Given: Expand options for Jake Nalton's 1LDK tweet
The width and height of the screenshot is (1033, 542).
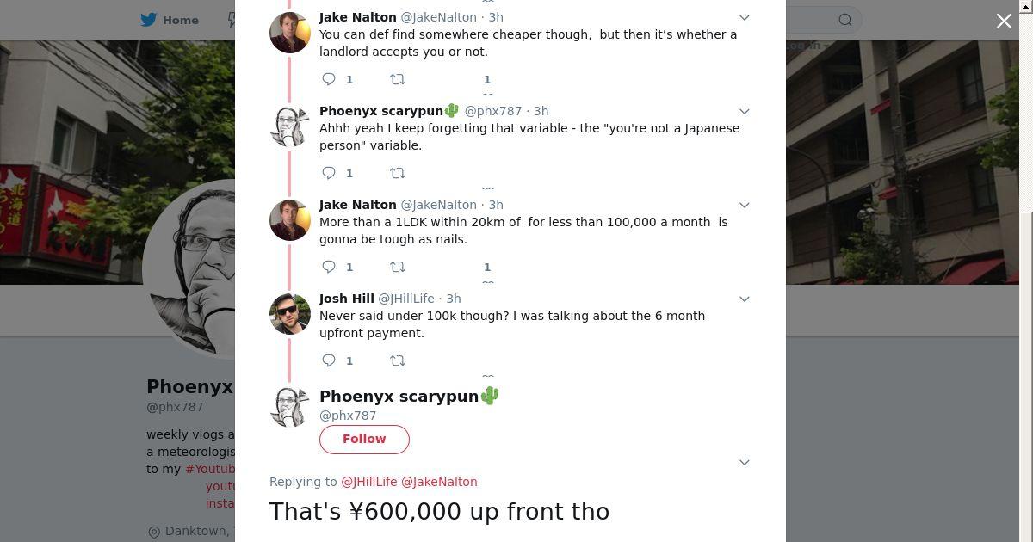Looking at the screenshot, I should pyautogui.click(x=745, y=205).
